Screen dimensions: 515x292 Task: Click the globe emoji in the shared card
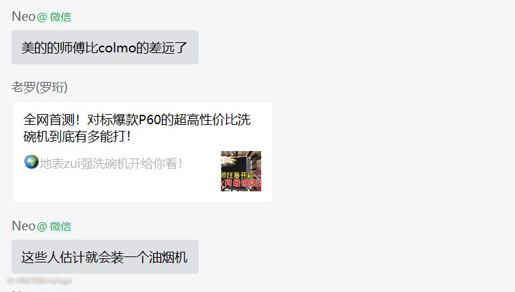[31, 162]
